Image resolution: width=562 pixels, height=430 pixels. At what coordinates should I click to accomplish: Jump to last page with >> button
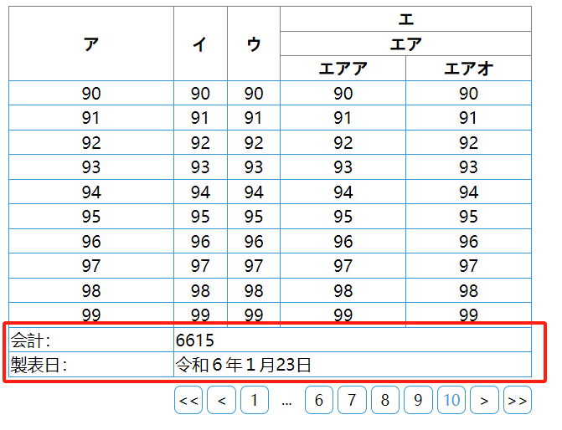518,400
